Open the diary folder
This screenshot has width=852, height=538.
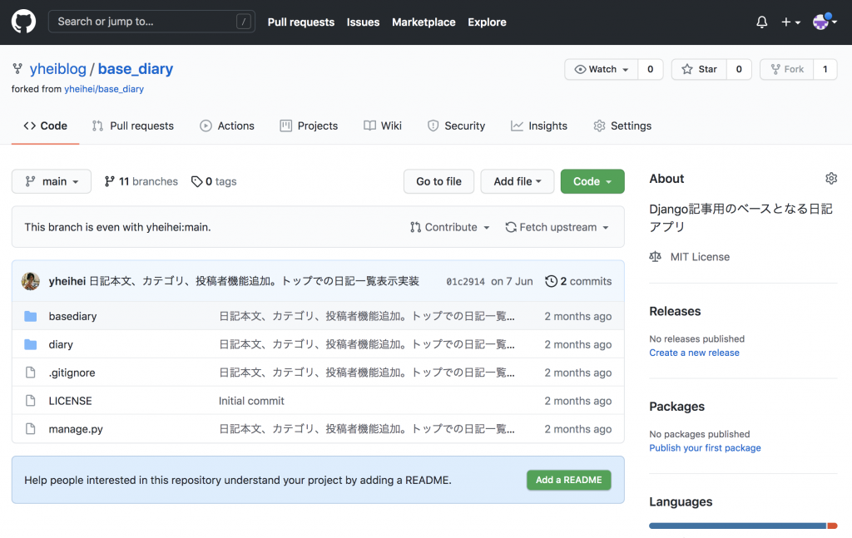61,344
